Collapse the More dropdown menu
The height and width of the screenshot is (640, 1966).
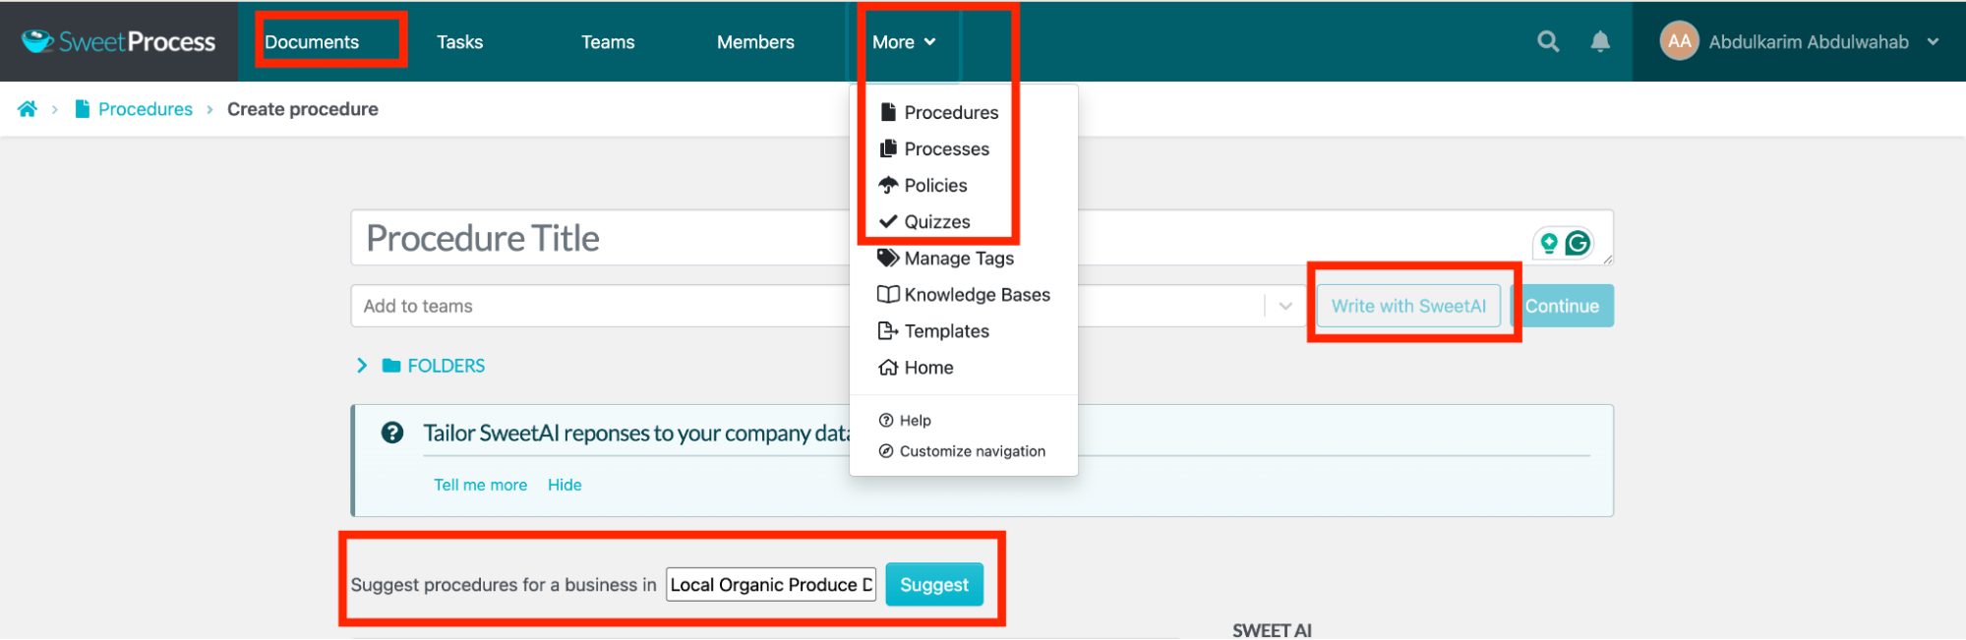[x=903, y=42]
